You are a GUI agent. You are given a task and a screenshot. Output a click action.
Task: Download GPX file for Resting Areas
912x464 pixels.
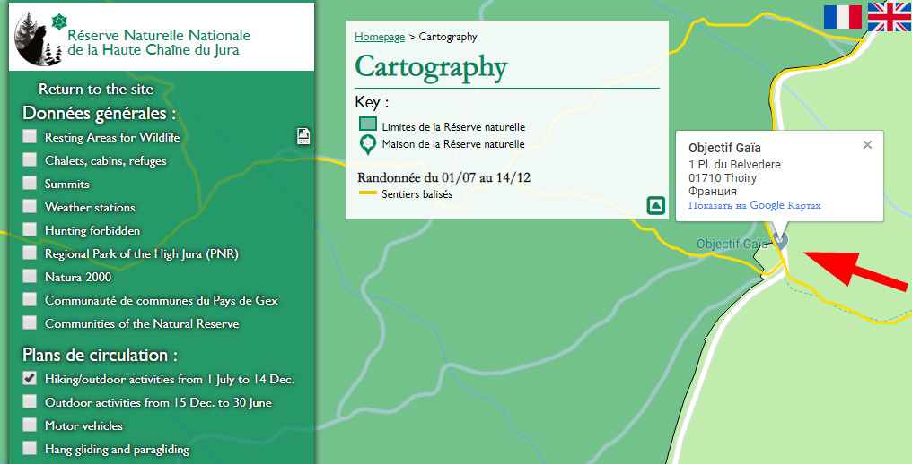coord(303,136)
